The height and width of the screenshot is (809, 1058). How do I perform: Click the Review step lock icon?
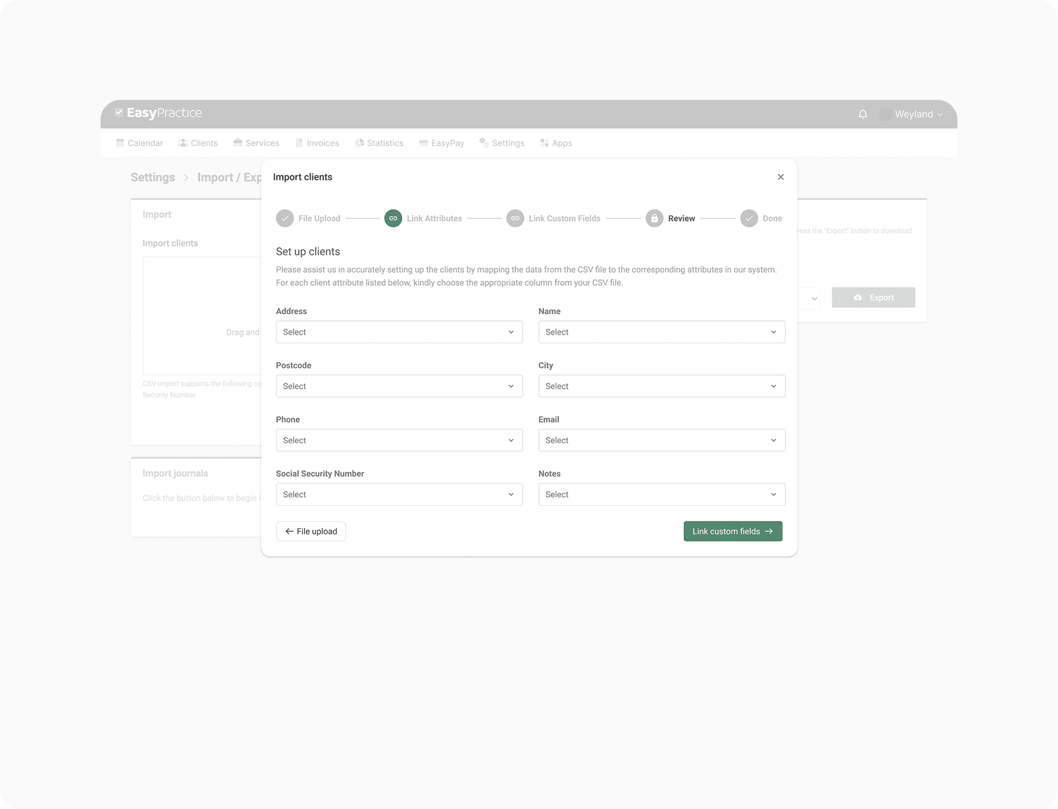point(654,218)
